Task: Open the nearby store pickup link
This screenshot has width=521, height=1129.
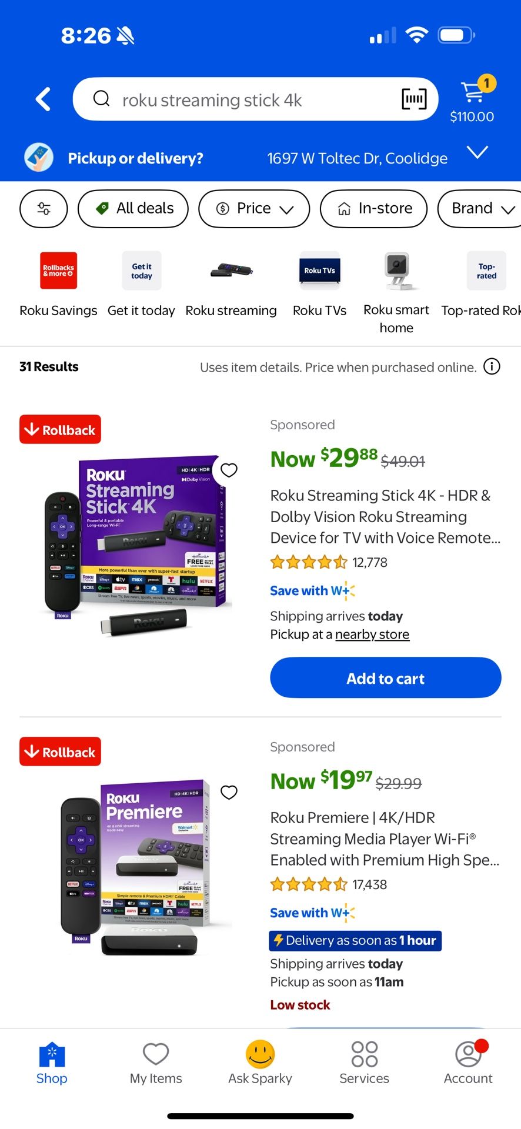Action: (x=372, y=634)
